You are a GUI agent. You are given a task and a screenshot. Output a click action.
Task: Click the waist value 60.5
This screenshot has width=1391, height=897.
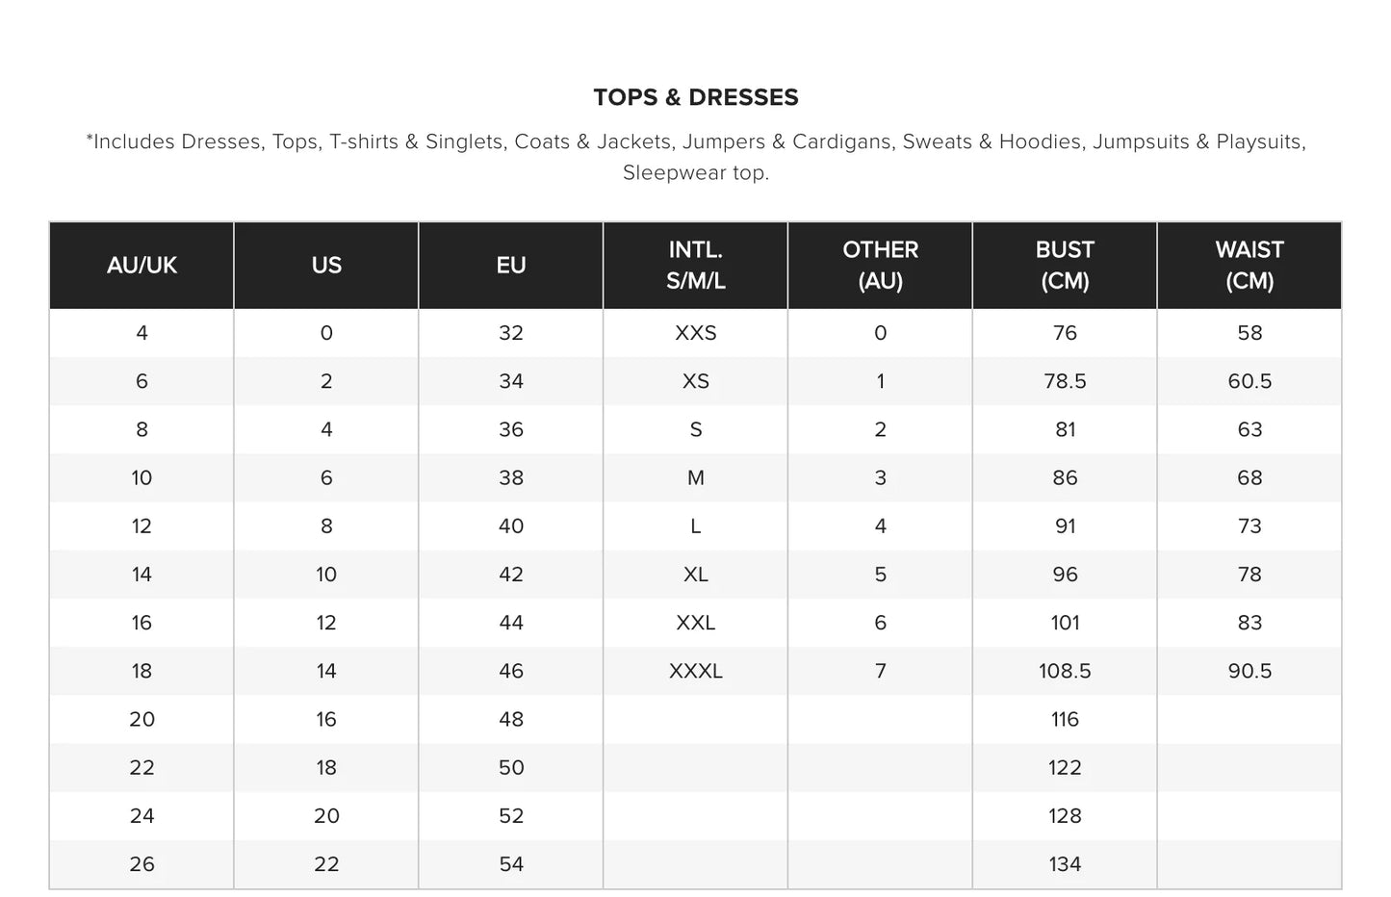coord(1249,381)
